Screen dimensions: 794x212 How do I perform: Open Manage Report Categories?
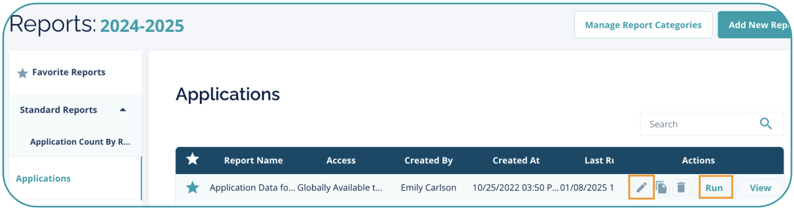[643, 25]
